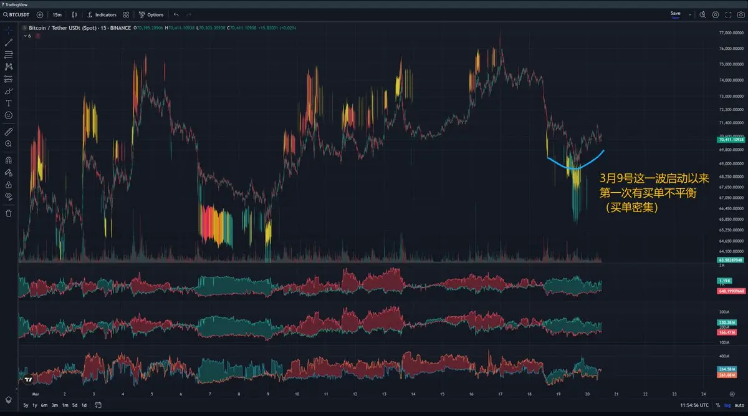Open the 15m timeframe selector
Viewport: 748px width, 416px height.
(57, 14)
